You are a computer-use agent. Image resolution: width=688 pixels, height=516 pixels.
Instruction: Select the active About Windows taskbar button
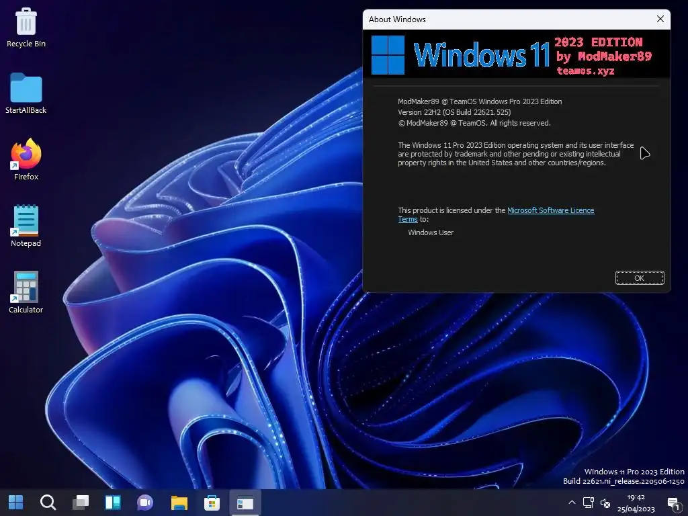click(245, 503)
